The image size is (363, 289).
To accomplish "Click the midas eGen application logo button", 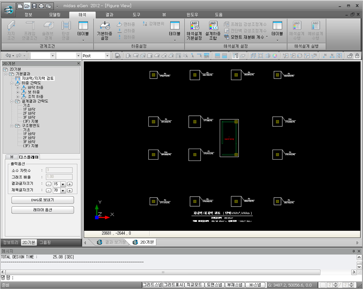I will (x=8, y=10).
